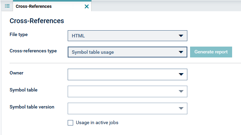Open the Symbol table dropdown
Screen dimensions: 241x135
[128, 91]
